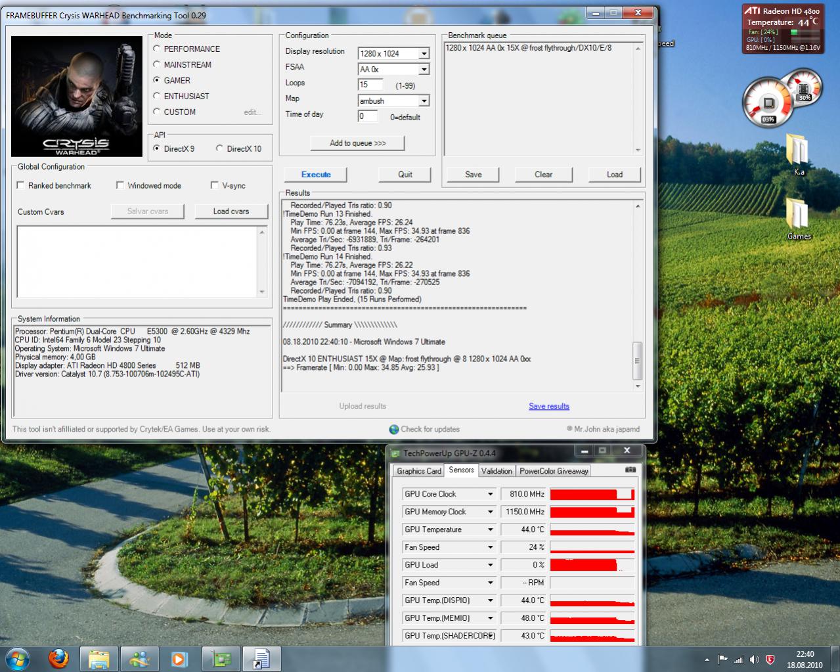Click the GPU-Z title bar icon
This screenshot has width=840, height=672.
click(x=395, y=453)
